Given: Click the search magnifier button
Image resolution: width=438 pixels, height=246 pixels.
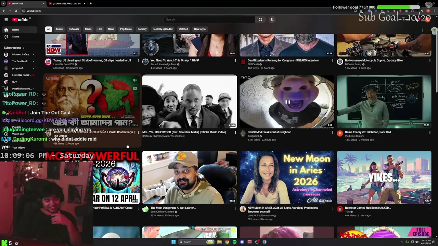Looking at the screenshot, I should click(x=260, y=19).
